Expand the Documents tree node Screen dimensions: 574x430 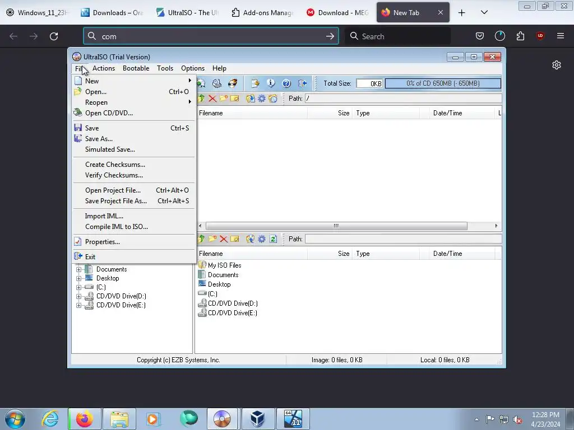click(x=78, y=269)
